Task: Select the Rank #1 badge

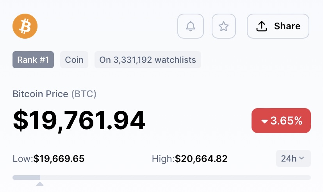Action: (33, 60)
